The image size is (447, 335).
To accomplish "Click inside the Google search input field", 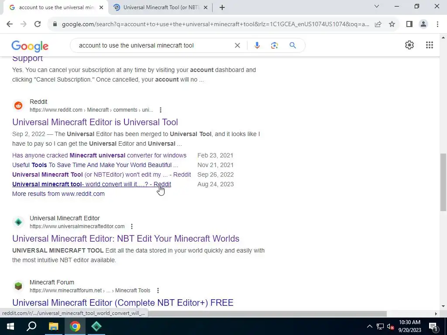I will point(154,45).
